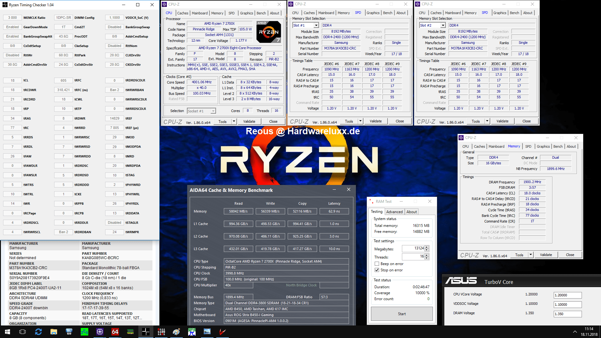Expand Tools arrow in CPU-Z Slot #1 window

(360, 121)
